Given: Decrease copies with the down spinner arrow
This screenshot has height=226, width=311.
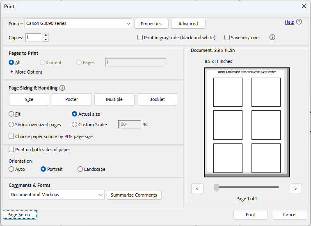Looking at the screenshot, I should [46, 40].
